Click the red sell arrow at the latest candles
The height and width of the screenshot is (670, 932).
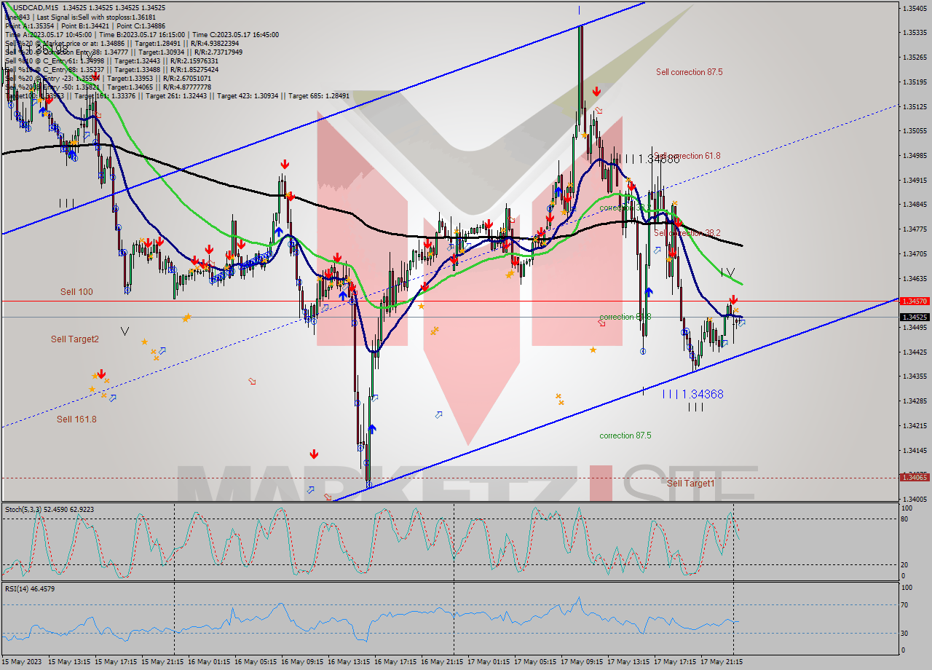click(733, 299)
